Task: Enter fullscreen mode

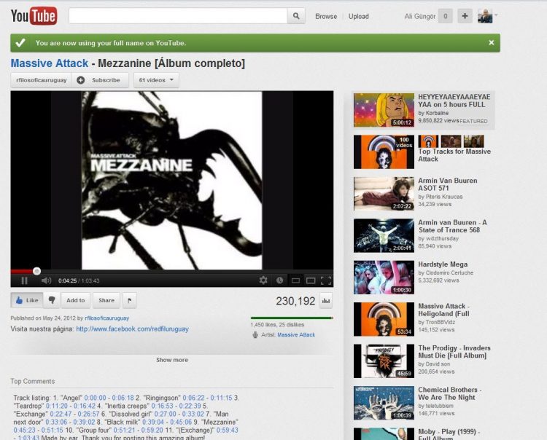Action: 326,280
